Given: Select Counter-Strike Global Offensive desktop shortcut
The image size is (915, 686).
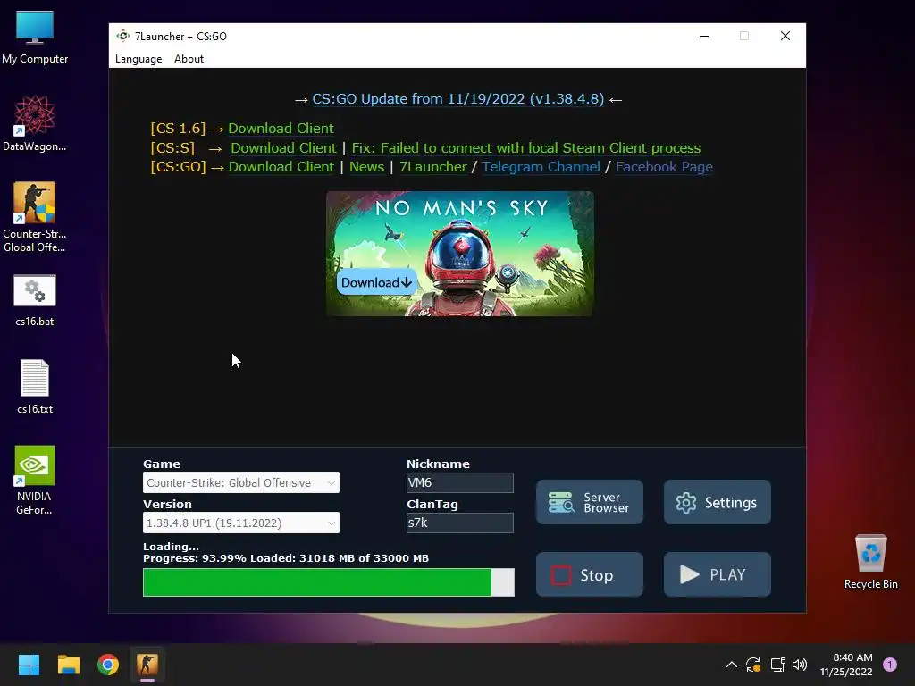Looking at the screenshot, I should click(35, 217).
